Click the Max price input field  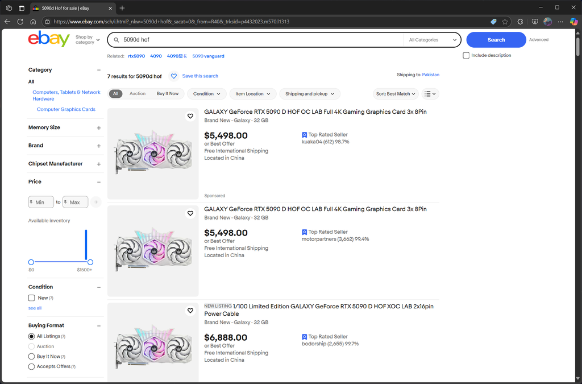[x=76, y=202]
